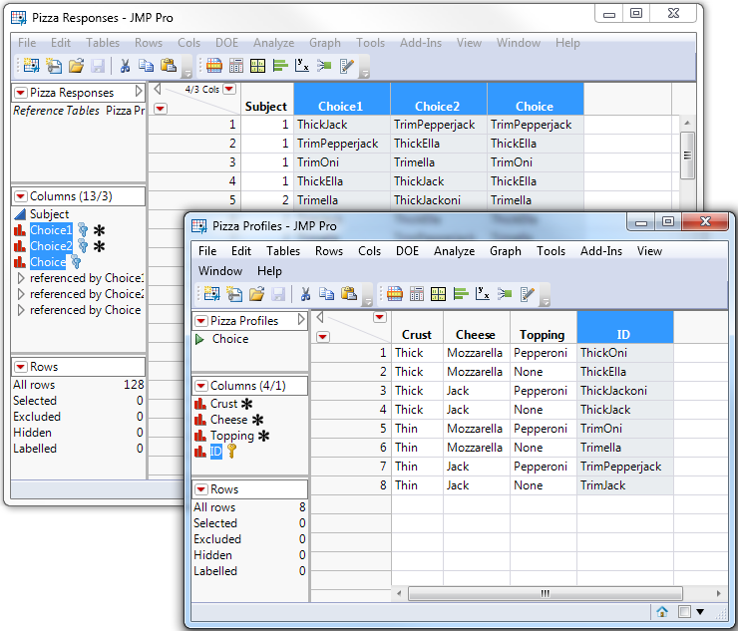Click horizontal scrollbar in Pizza Profiles table
This screenshot has width=738, height=631.
click(x=545, y=593)
